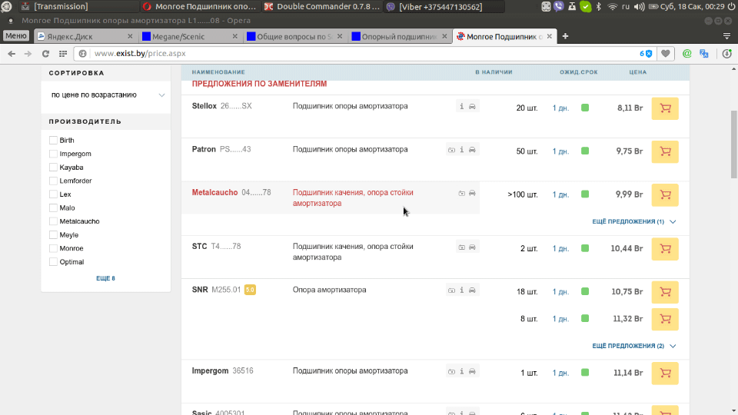The image size is (738, 415).
Task: Switch to Общие вопросы tab
Action: (x=294, y=36)
